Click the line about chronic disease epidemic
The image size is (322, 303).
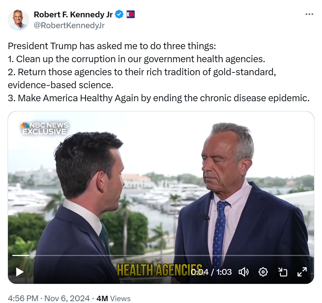click(158, 98)
